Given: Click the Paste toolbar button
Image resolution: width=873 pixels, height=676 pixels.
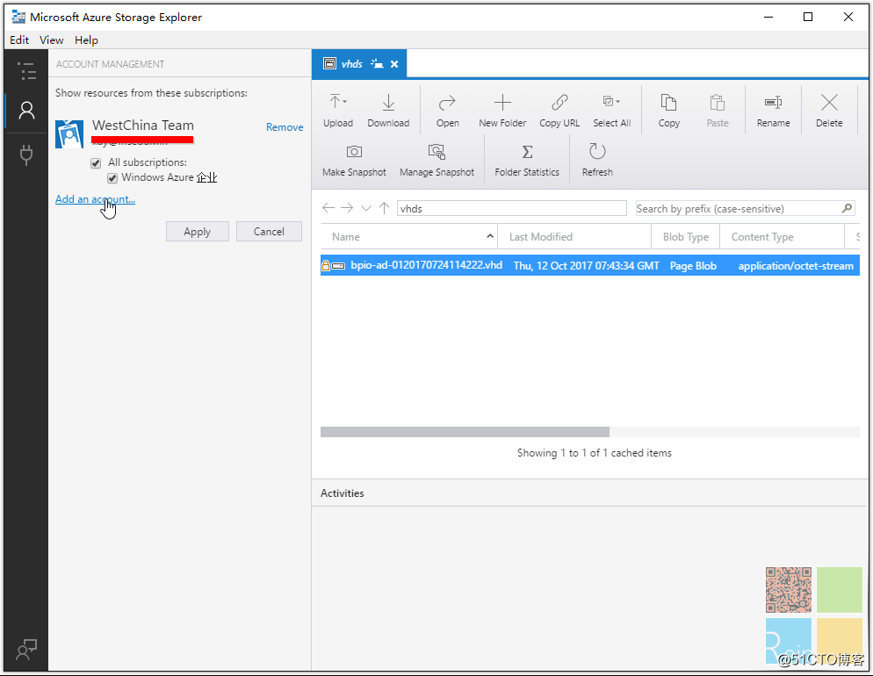Looking at the screenshot, I should [x=717, y=111].
